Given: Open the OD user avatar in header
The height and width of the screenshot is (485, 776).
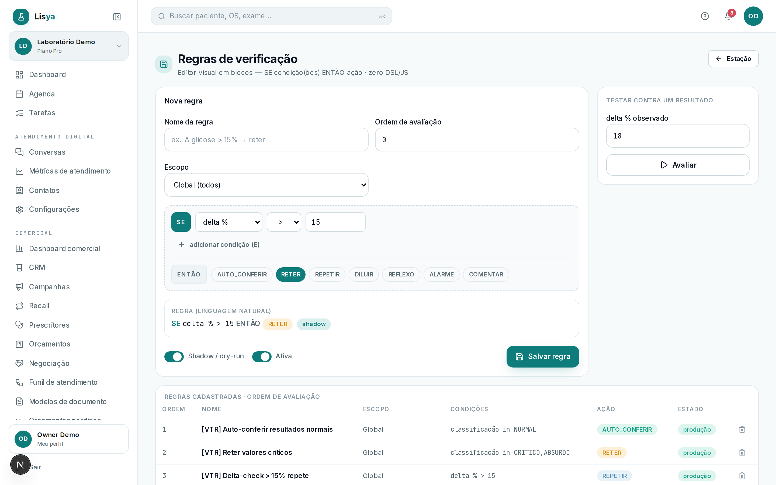Looking at the screenshot, I should (753, 16).
